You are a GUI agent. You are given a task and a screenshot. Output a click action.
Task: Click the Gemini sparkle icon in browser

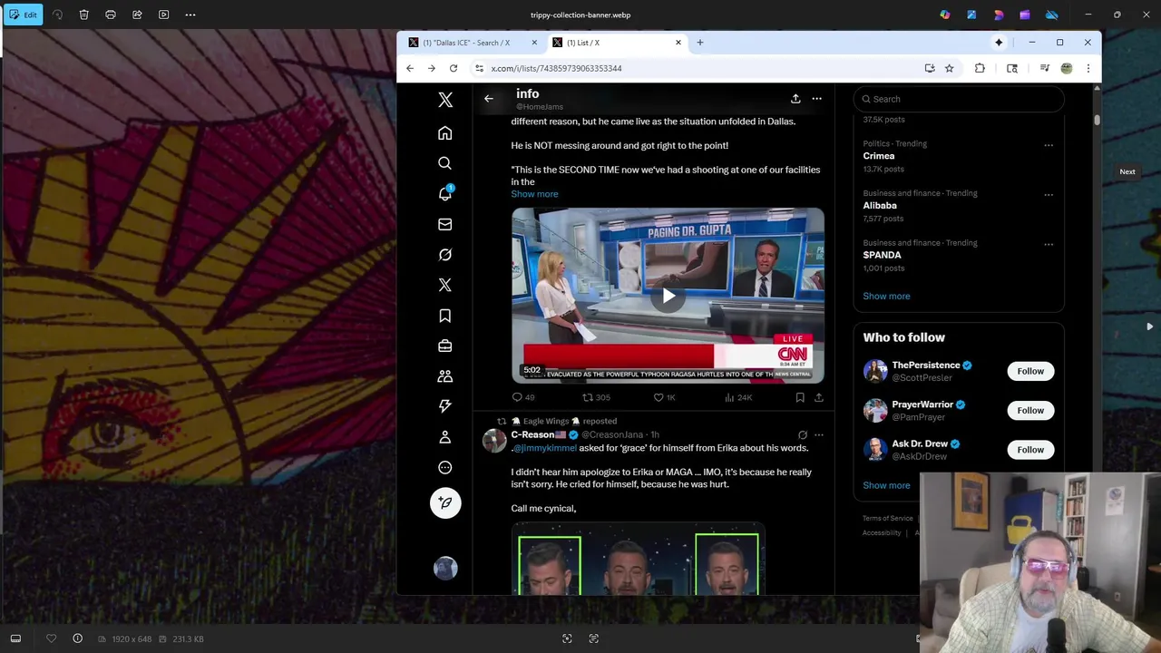(999, 43)
